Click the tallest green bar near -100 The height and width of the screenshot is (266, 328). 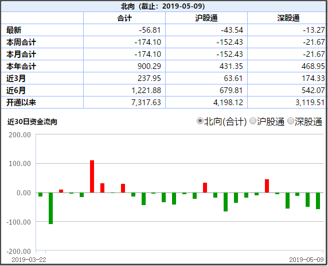(x=51, y=208)
